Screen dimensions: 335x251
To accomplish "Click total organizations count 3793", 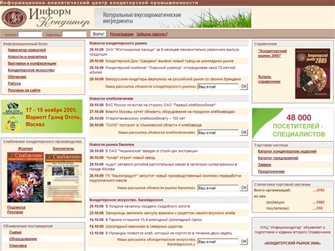I will coord(318,190).
